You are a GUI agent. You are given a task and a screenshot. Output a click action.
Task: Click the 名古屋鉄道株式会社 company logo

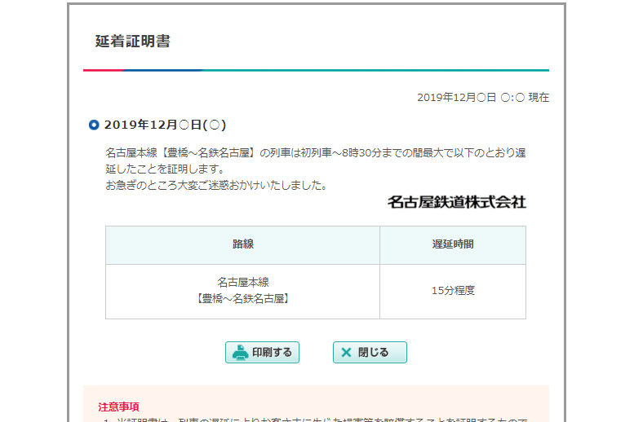tap(456, 201)
